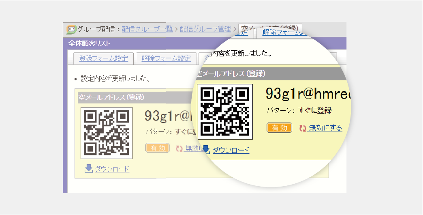Click the faded refresh icon beside the smaller 有効 button

[x=179, y=148]
